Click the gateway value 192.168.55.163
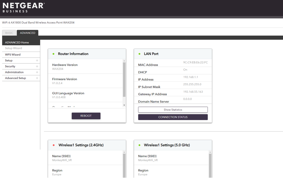Image resolution: width=283 pixels, height=183 pixels. point(193,92)
